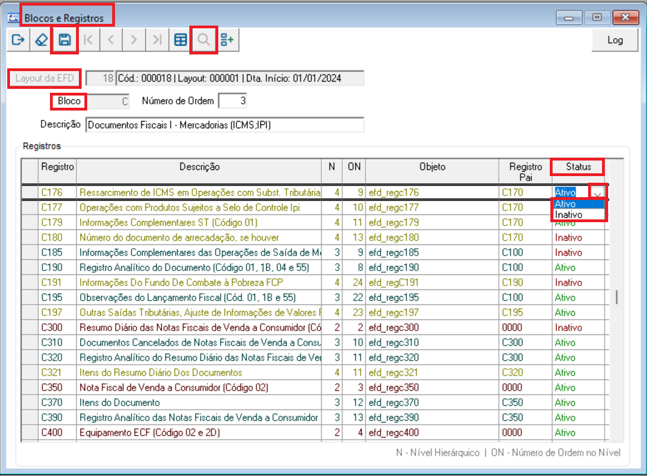Select registro cell C390

(57, 418)
